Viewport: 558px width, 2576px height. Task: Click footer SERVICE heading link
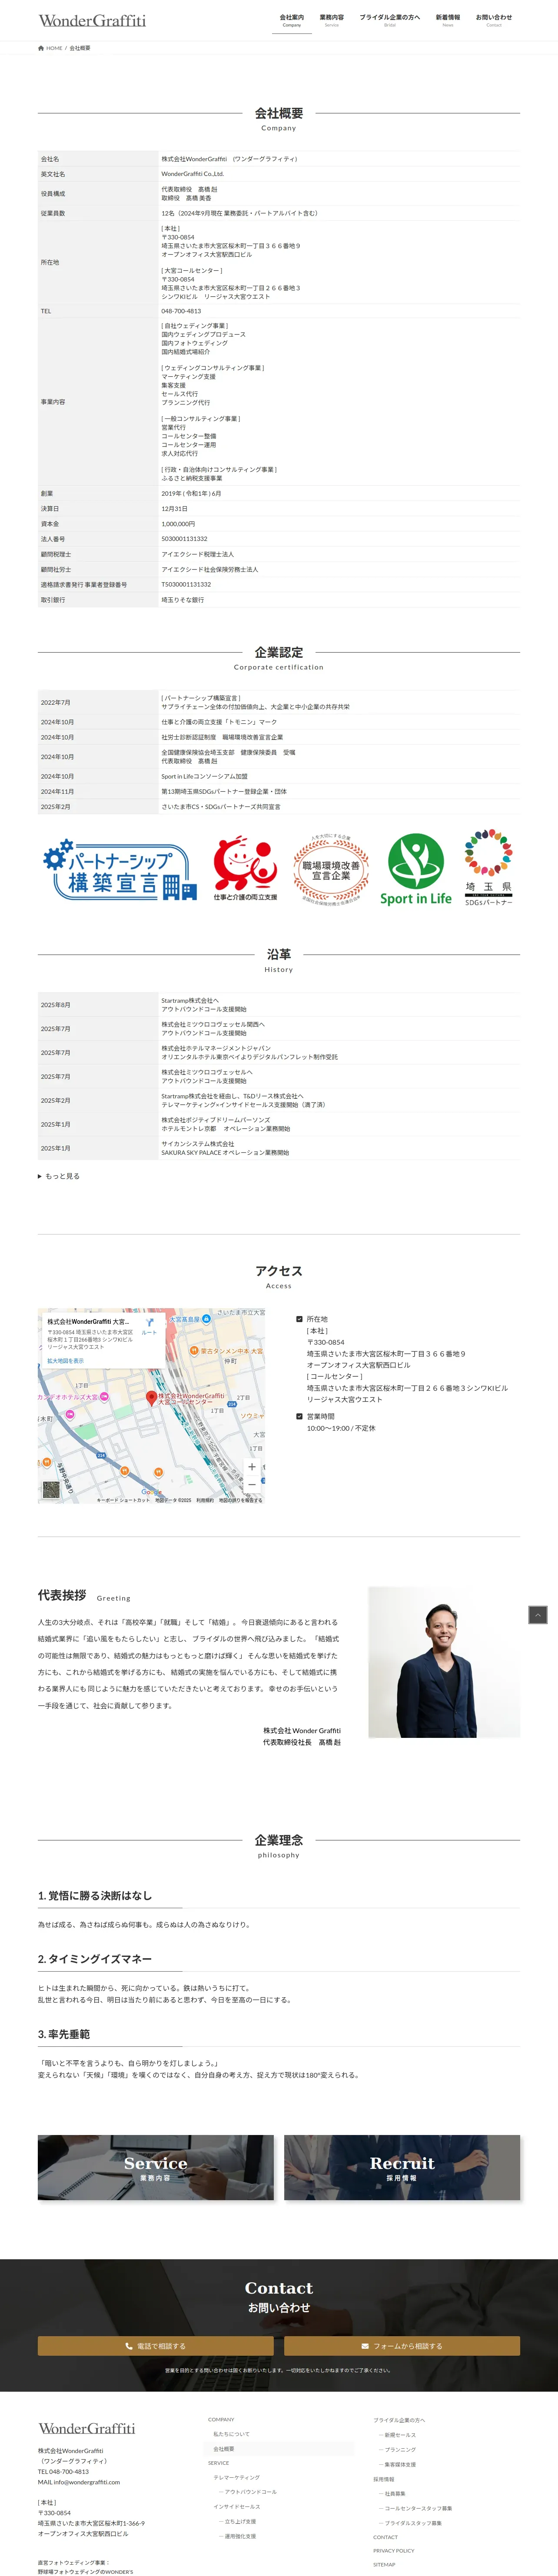pyautogui.click(x=219, y=2463)
